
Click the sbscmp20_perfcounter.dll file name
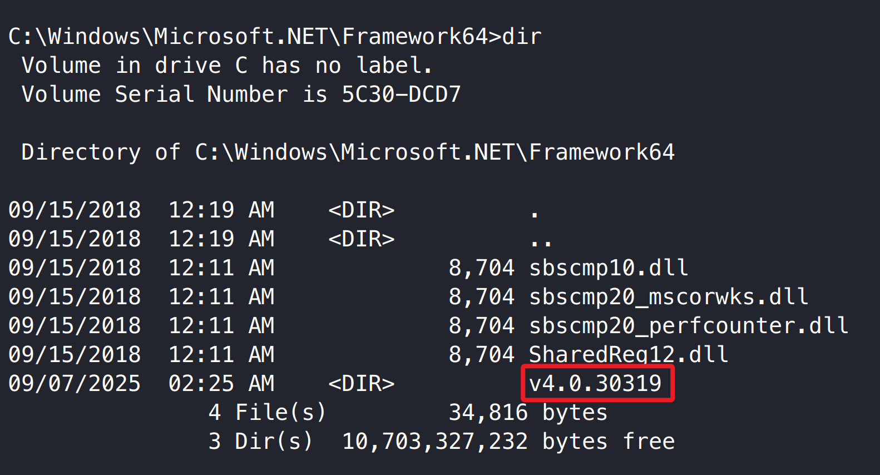pos(688,326)
